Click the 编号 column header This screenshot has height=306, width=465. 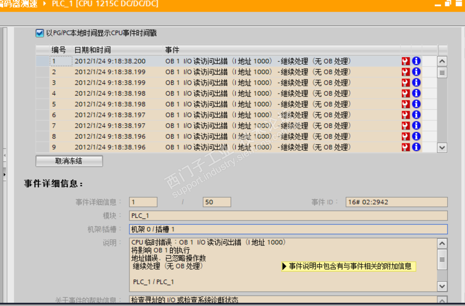(x=60, y=50)
